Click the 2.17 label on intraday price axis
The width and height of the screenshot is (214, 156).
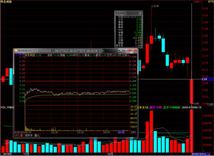[x=22, y=81]
